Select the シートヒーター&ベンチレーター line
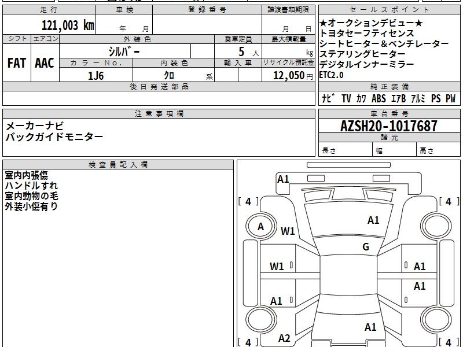 [x=384, y=44]
